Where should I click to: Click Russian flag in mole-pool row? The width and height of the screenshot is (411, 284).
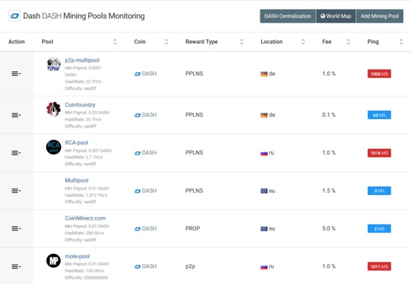tap(264, 267)
